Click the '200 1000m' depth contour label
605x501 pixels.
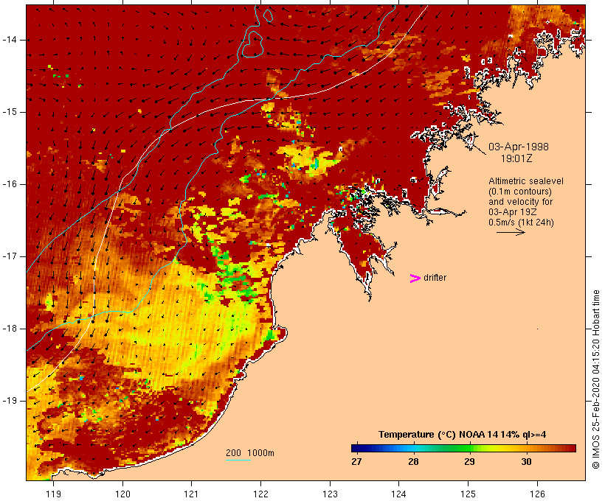[250, 453]
